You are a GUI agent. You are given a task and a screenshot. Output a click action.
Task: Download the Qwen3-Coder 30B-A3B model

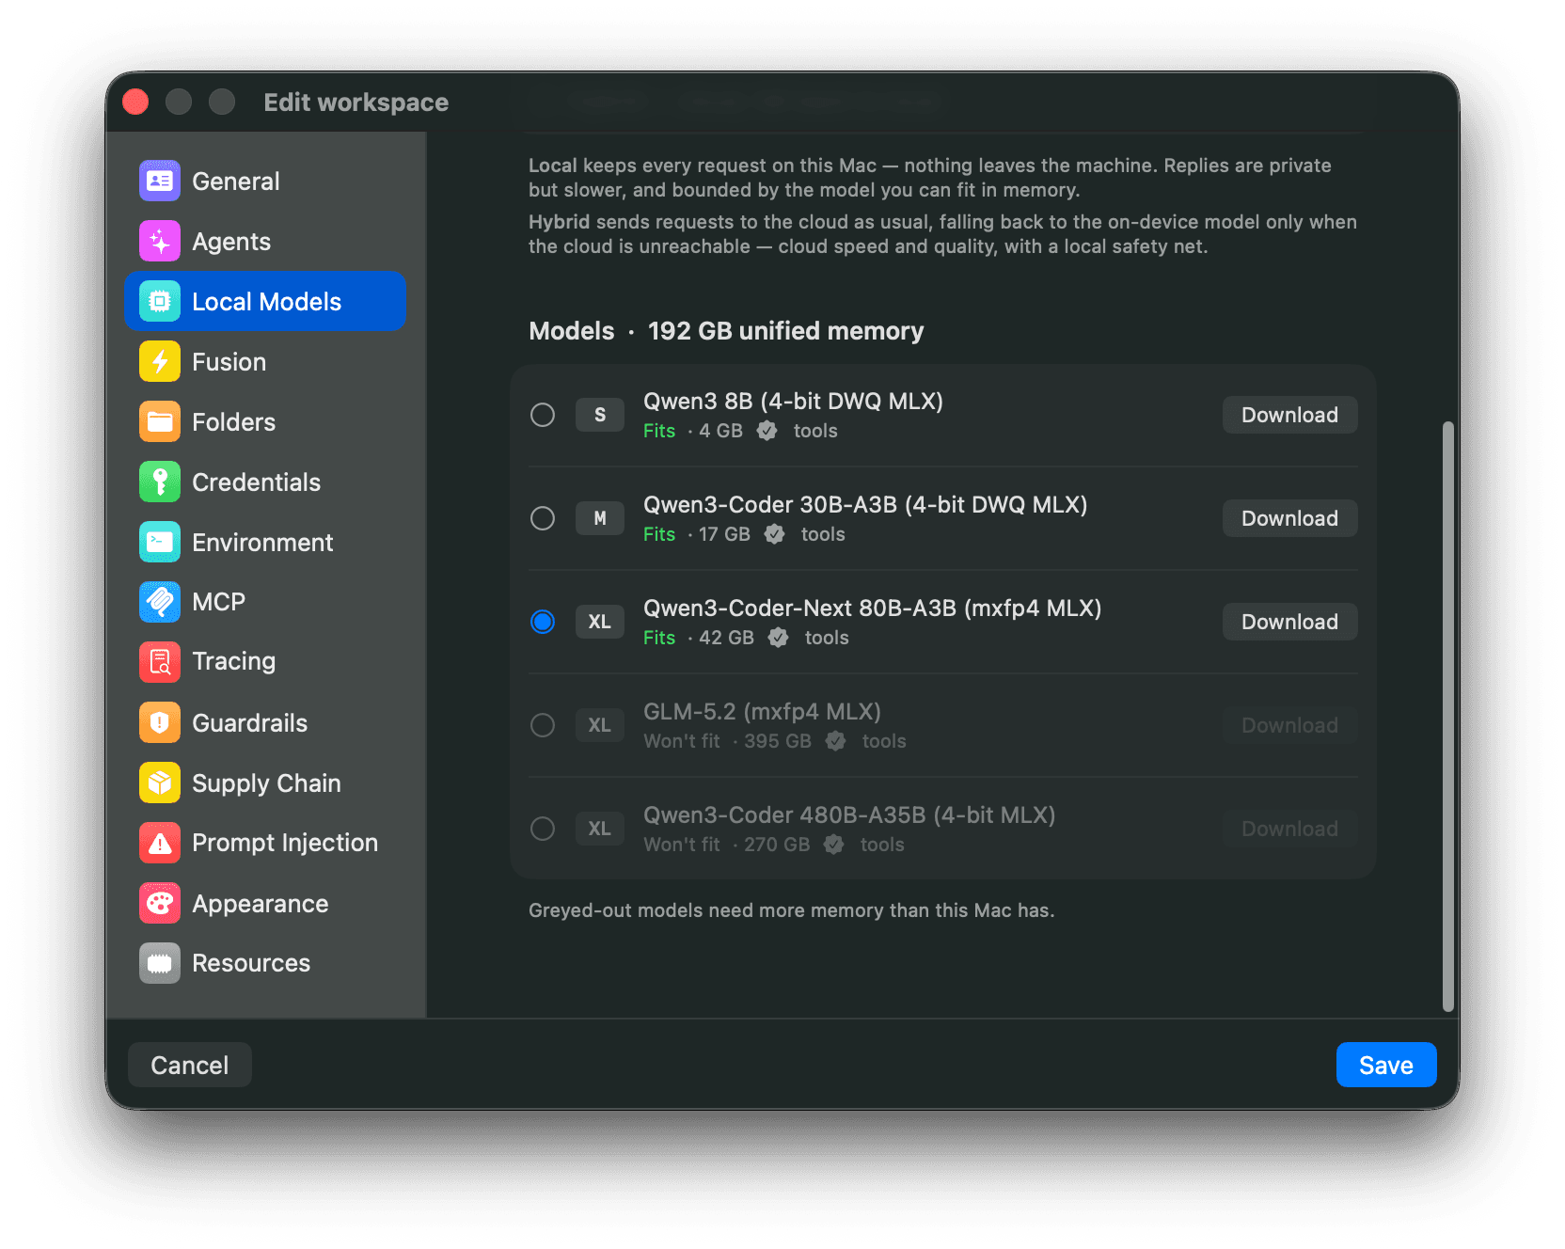(x=1289, y=518)
